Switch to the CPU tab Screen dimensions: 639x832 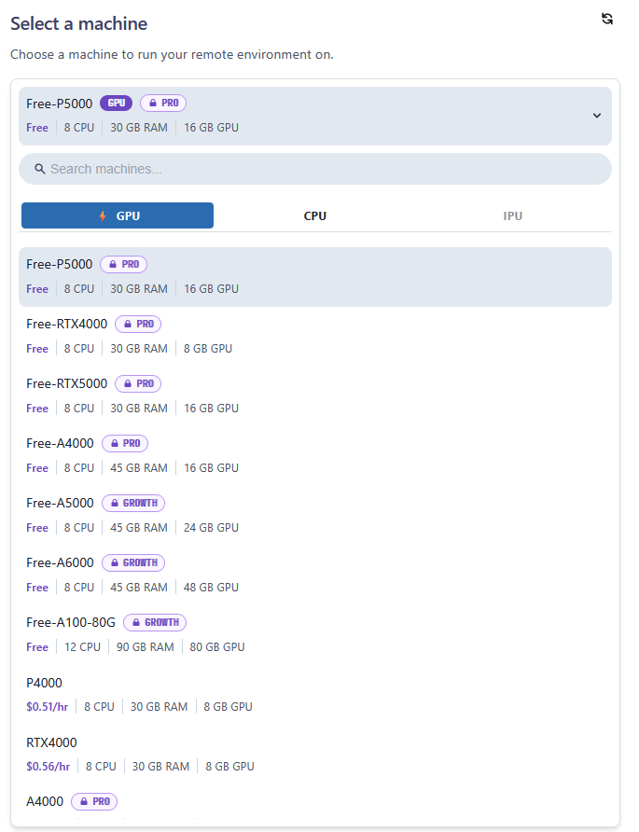(x=314, y=216)
